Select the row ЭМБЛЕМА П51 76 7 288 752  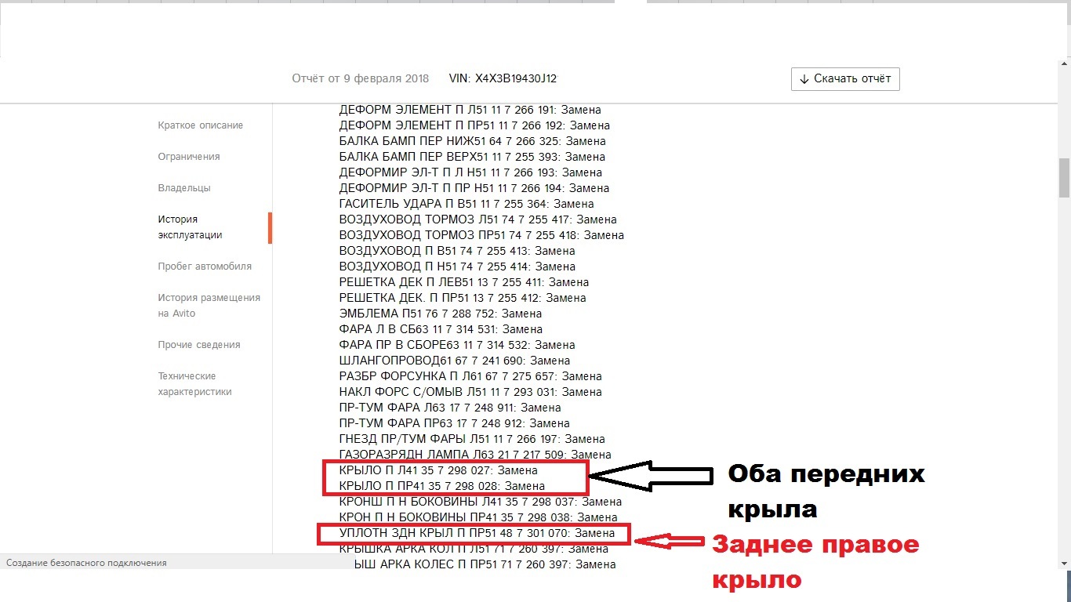(x=441, y=314)
